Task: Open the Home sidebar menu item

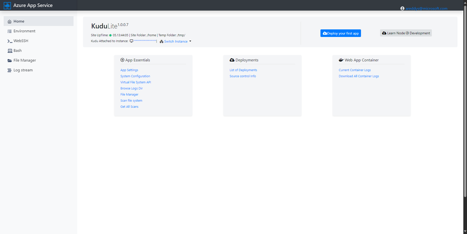Action: click(39, 21)
